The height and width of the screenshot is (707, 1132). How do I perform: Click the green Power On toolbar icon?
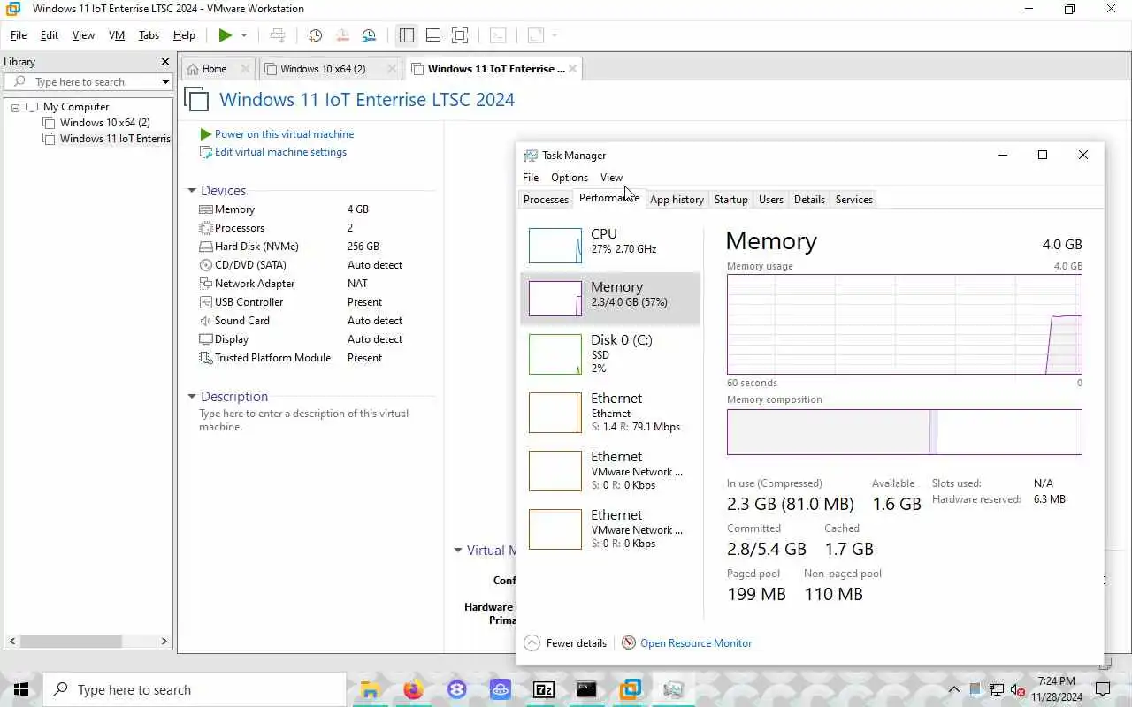226,35
